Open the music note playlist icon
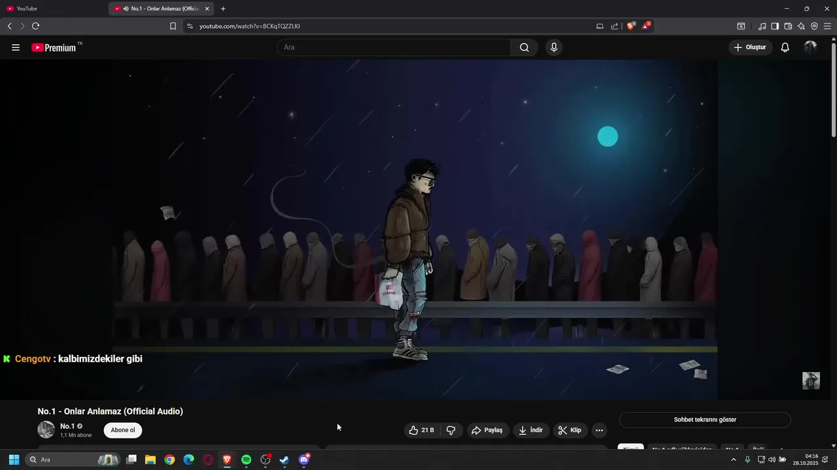This screenshot has width=837, height=470. click(x=762, y=26)
